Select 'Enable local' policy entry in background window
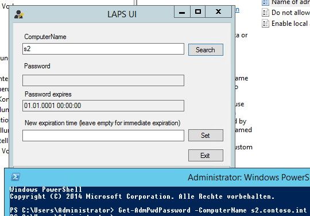The height and width of the screenshot is (216, 310). point(286,24)
